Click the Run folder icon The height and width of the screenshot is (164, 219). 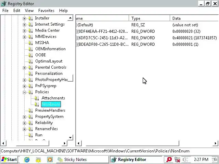(x=30, y=135)
